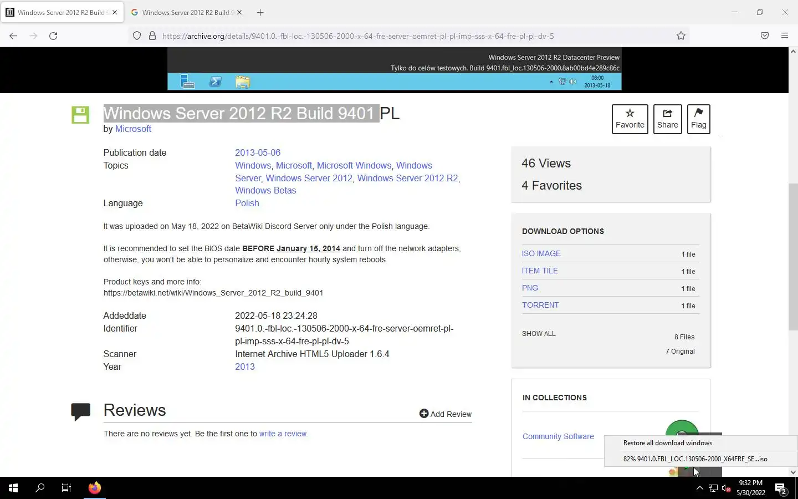Click the '46 Views' statistic

pos(546,163)
